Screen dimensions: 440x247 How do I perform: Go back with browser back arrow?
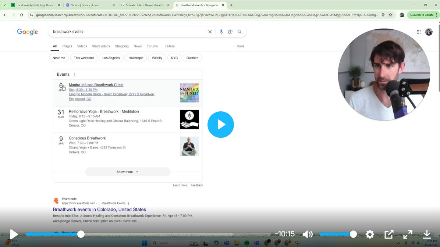tap(5, 15)
